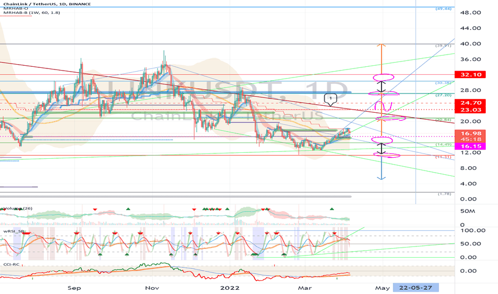
Task: Click the 48.00 price axis value
Action: click(x=470, y=12)
